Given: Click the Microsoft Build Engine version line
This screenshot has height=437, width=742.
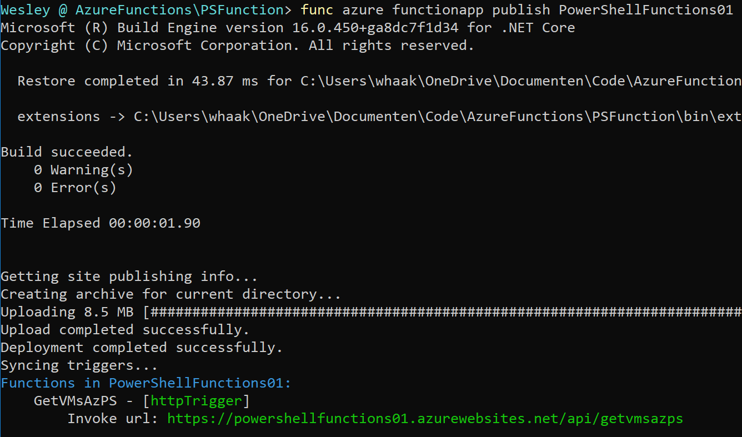Looking at the screenshot, I should [288, 28].
